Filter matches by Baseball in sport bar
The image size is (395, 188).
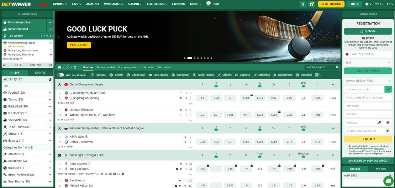[x=303, y=75]
